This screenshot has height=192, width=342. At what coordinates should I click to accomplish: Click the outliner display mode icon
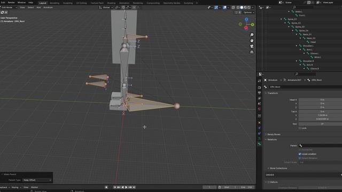pos(268,7)
